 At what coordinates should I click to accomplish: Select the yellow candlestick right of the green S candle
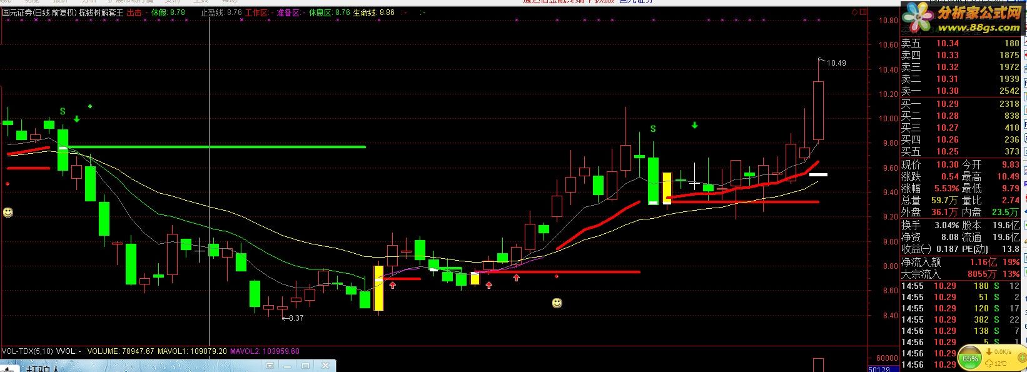667,188
